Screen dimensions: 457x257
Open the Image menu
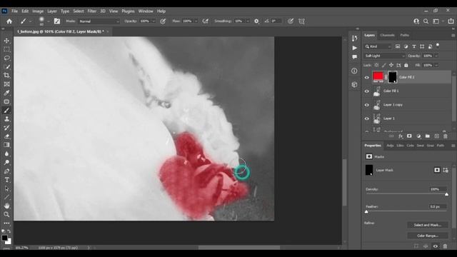click(38, 11)
